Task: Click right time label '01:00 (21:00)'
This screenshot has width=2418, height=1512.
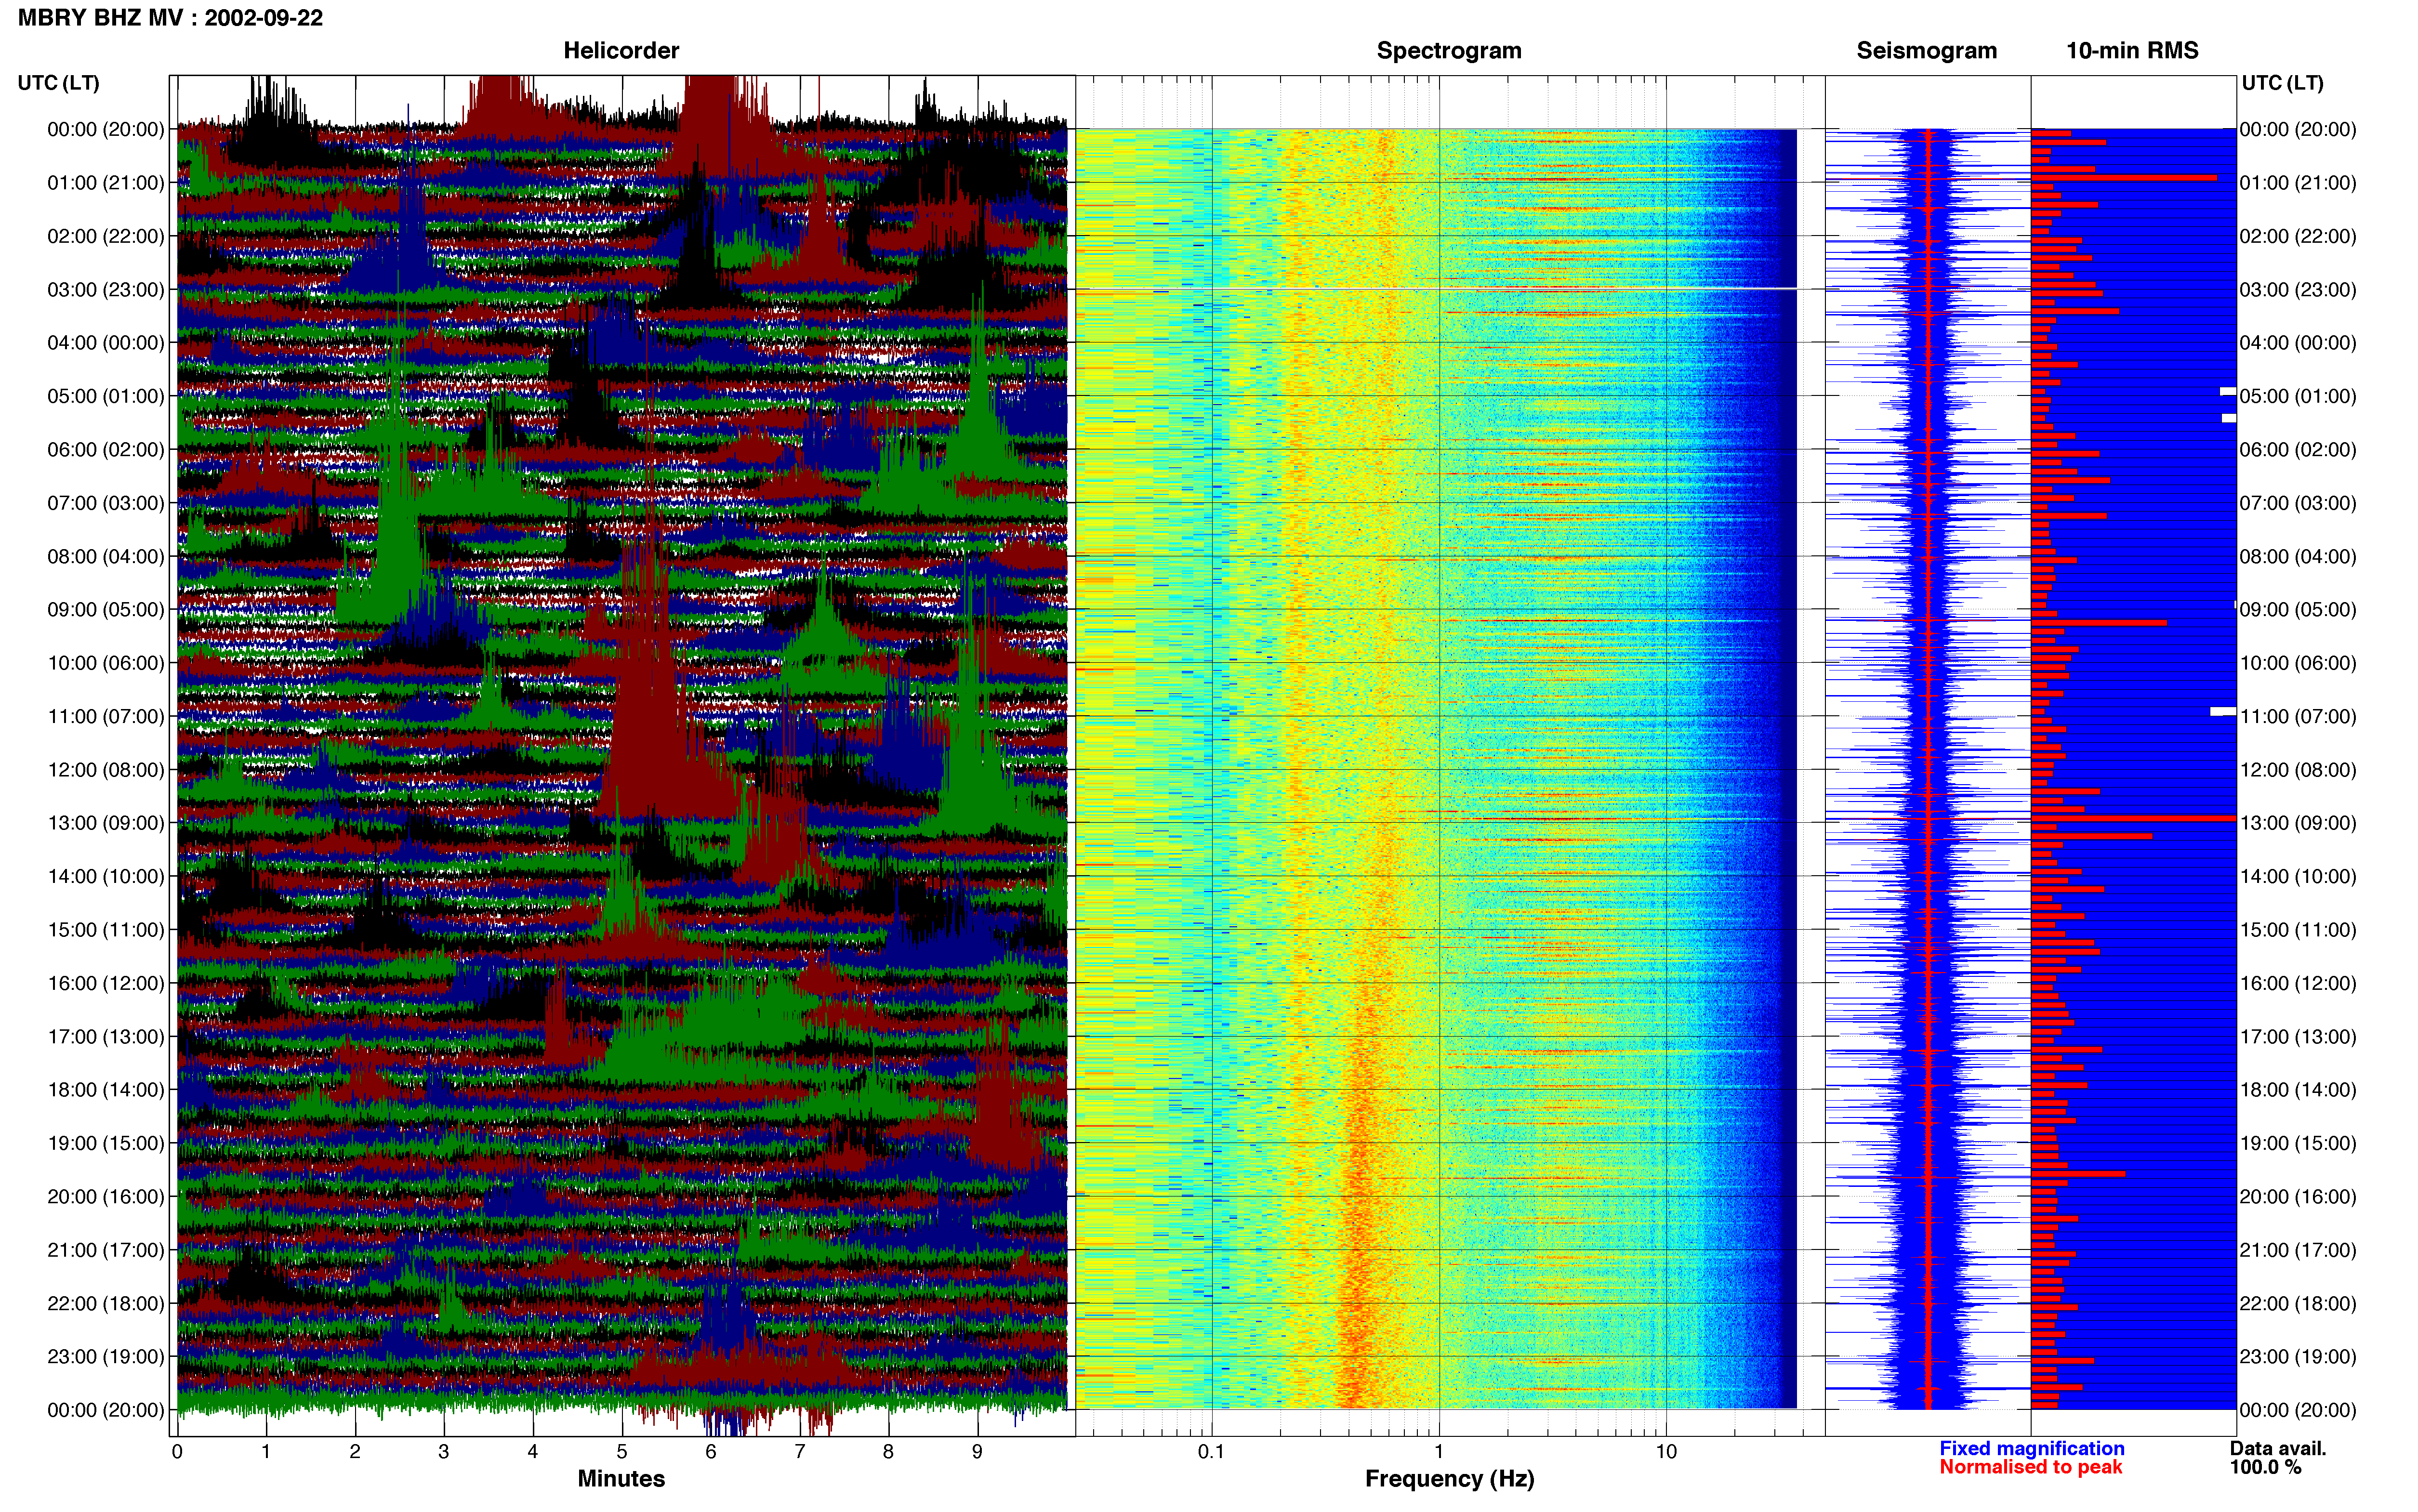Action: click(x=2298, y=183)
